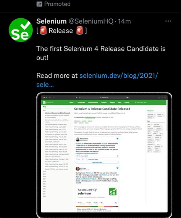The width and height of the screenshot is (181, 218).
Task: Open the English language dropdown
Action: coord(127,102)
